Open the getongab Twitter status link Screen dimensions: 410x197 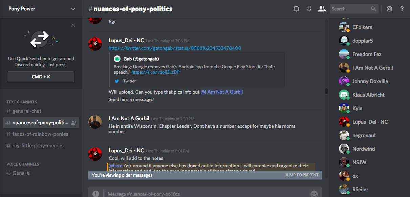click(175, 48)
